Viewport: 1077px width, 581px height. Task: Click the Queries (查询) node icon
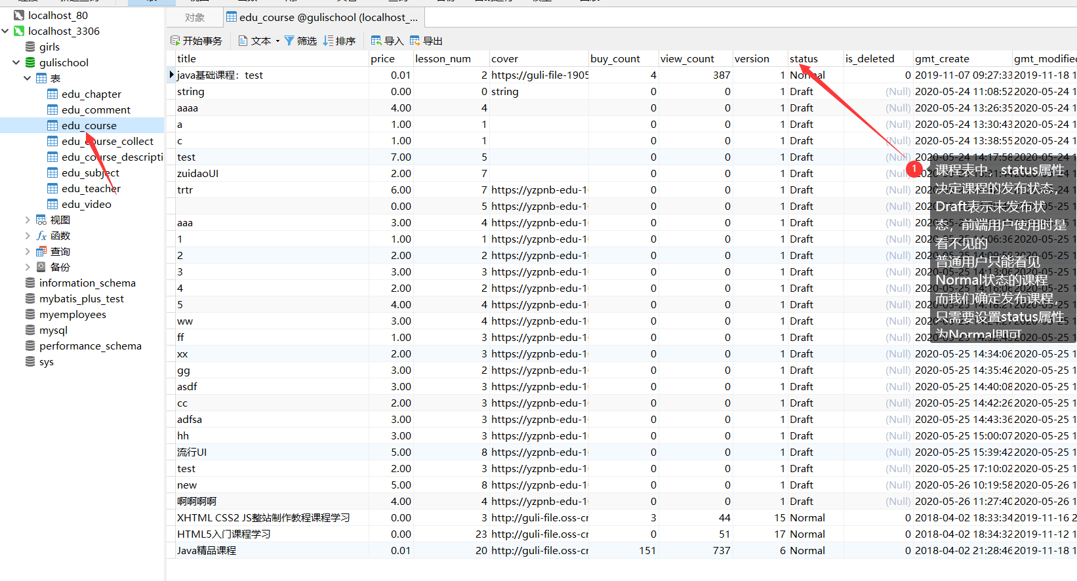tap(41, 251)
